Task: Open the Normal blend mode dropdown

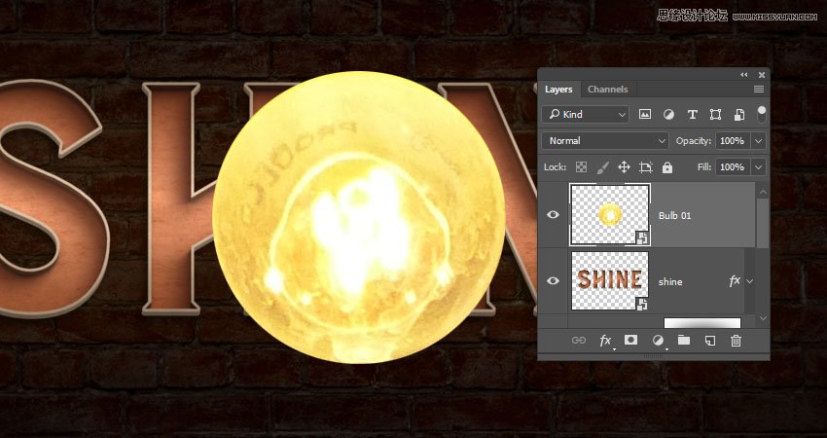Action: (x=605, y=141)
